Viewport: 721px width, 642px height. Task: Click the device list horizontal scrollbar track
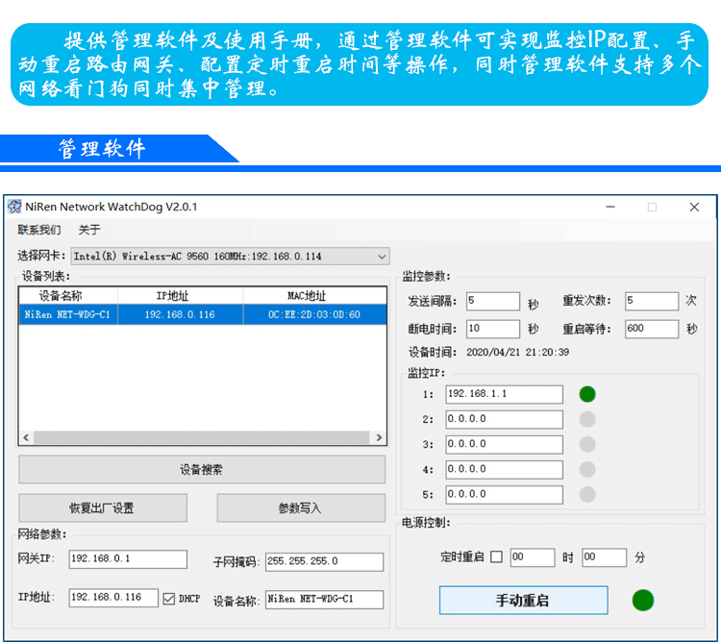click(202, 437)
